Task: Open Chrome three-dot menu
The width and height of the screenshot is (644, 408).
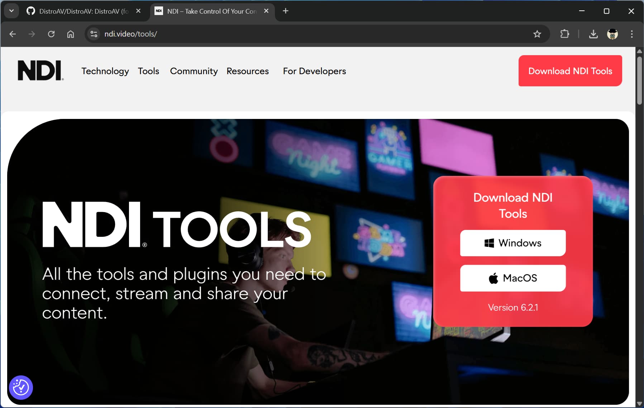Action: (x=631, y=34)
